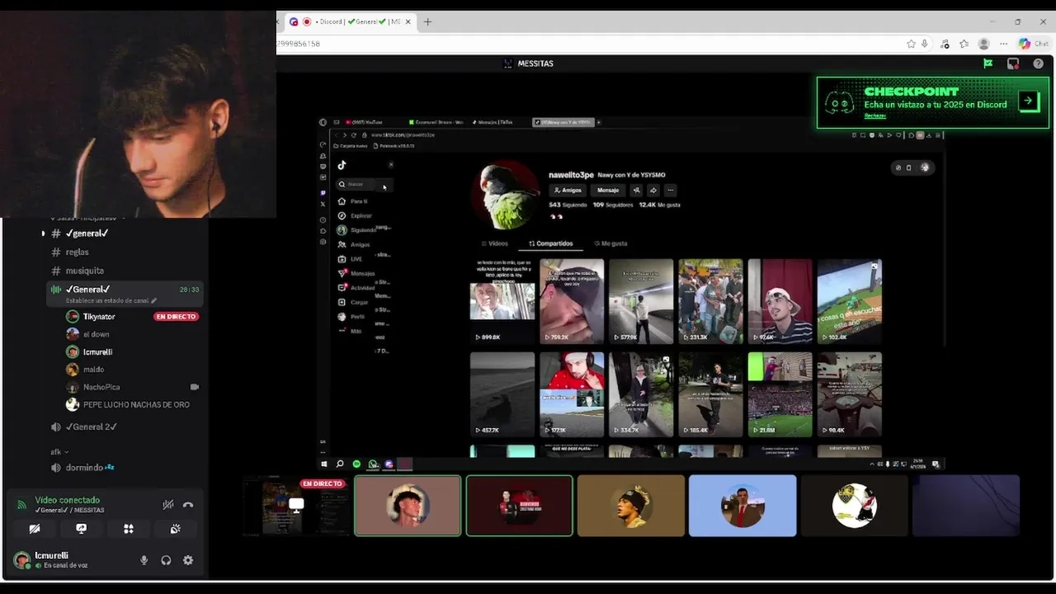Toggle noise suppression icon in voice panel
This screenshot has width=1056, height=594.
167,505
